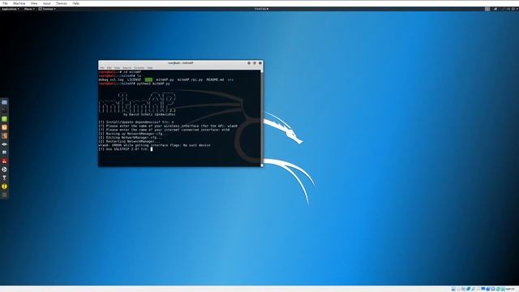Screen dimensions: 519x292
Task: Launch the round white dock icon
Action: tap(4, 170)
